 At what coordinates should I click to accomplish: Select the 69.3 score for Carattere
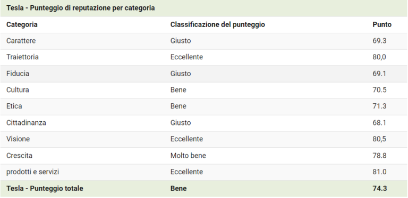379,41
